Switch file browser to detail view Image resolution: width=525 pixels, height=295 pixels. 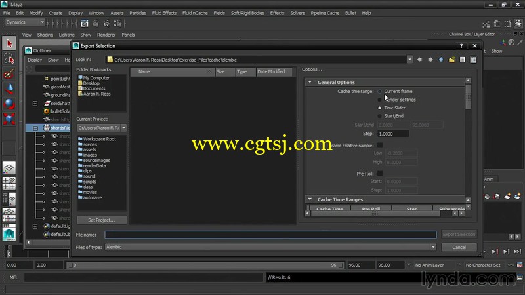click(473, 60)
